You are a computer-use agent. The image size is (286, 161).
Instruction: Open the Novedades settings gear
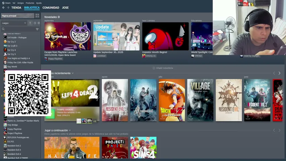click(59, 17)
